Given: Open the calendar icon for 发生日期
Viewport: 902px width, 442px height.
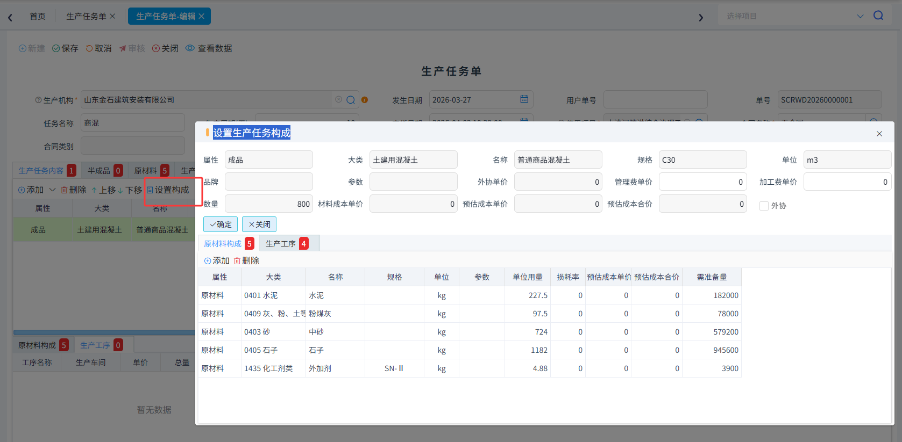Looking at the screenshot, I should (524, 99).
